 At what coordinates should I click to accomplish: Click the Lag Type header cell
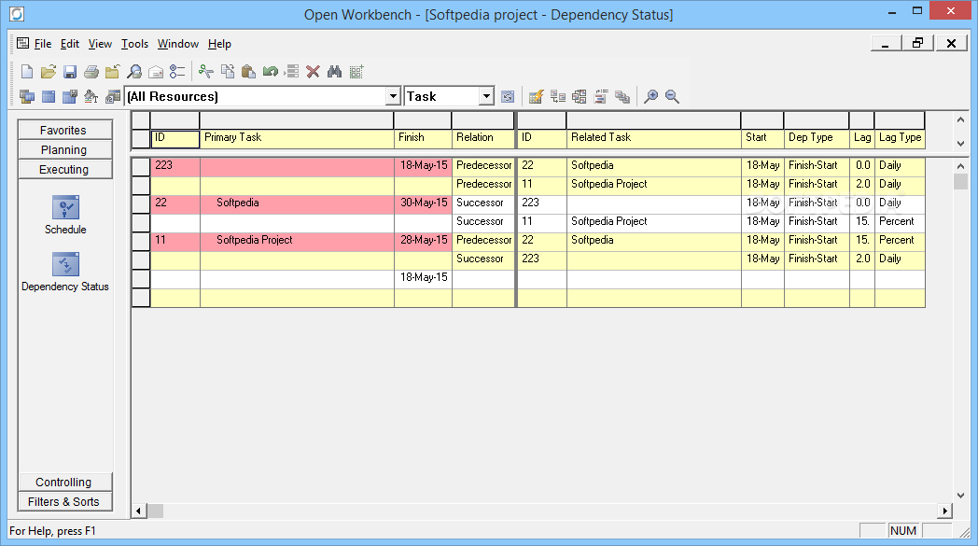(900, 138)
